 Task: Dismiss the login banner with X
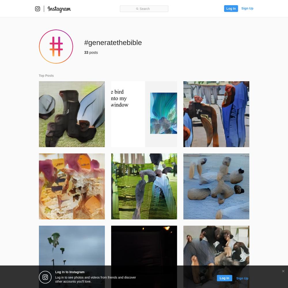pos(283,271)
